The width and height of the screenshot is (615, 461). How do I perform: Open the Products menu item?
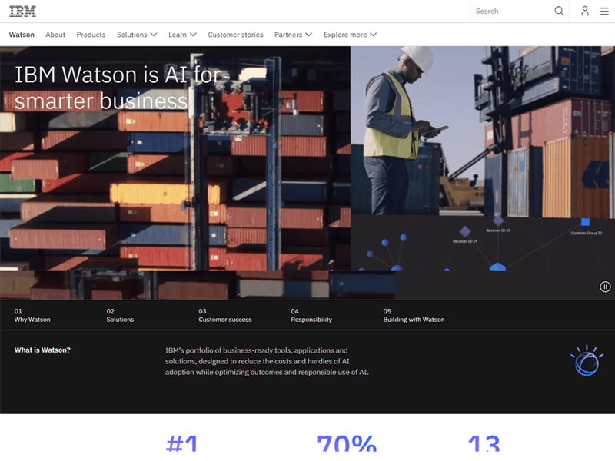(x=91, y=35)
